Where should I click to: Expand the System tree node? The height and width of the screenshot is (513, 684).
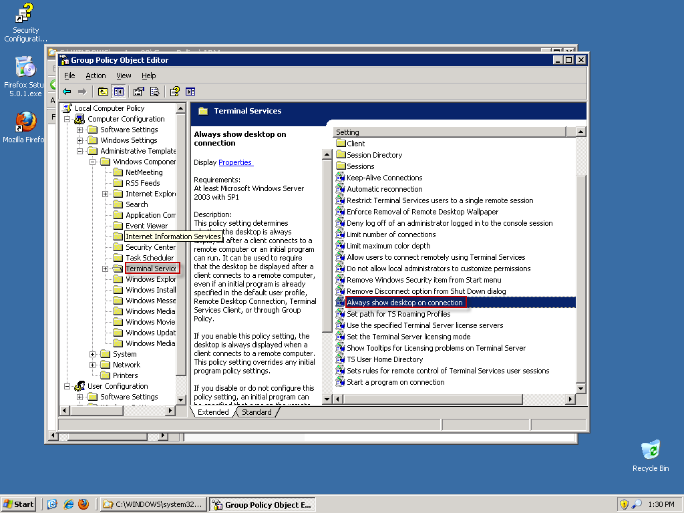point(92,354)
